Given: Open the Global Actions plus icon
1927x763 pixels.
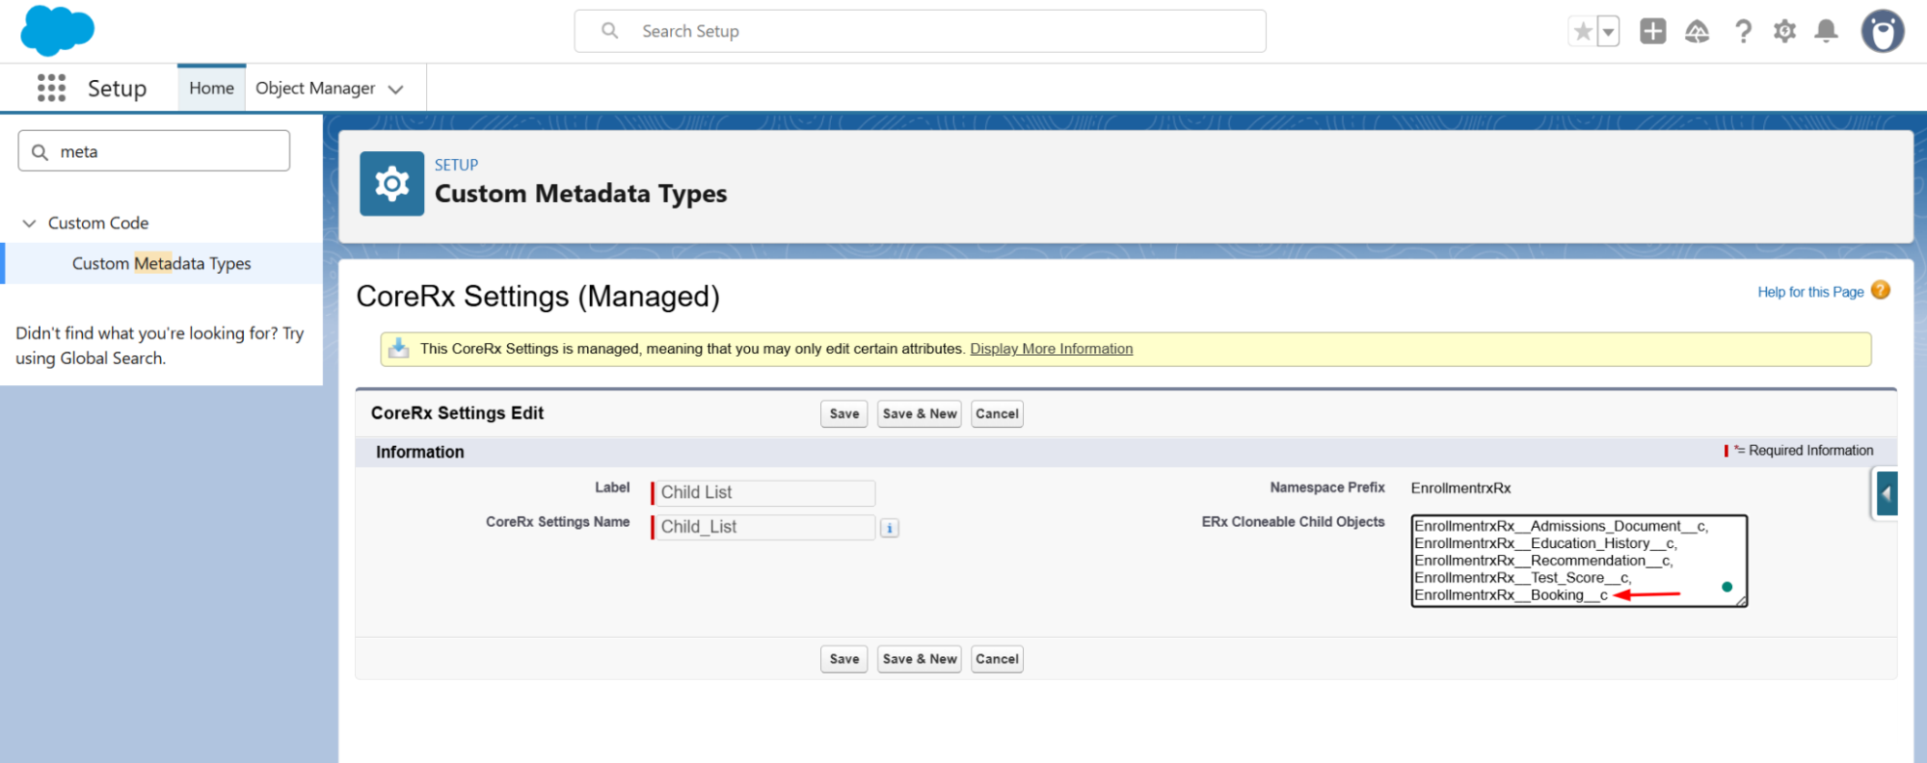Looking at the screenshot, I should click(x=1652, y=32).
